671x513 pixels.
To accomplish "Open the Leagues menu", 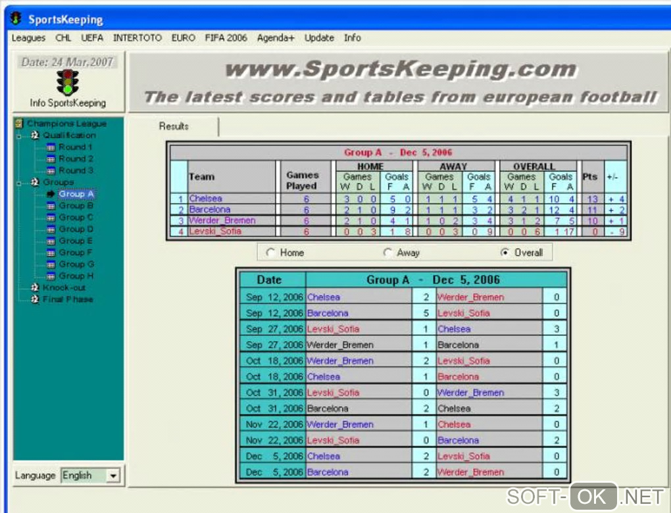I will click(x=28, y=38).
